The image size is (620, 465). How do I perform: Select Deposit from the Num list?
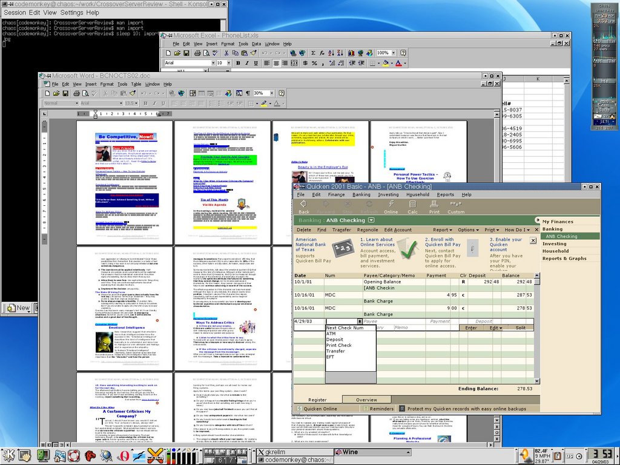tap(335, 340)
